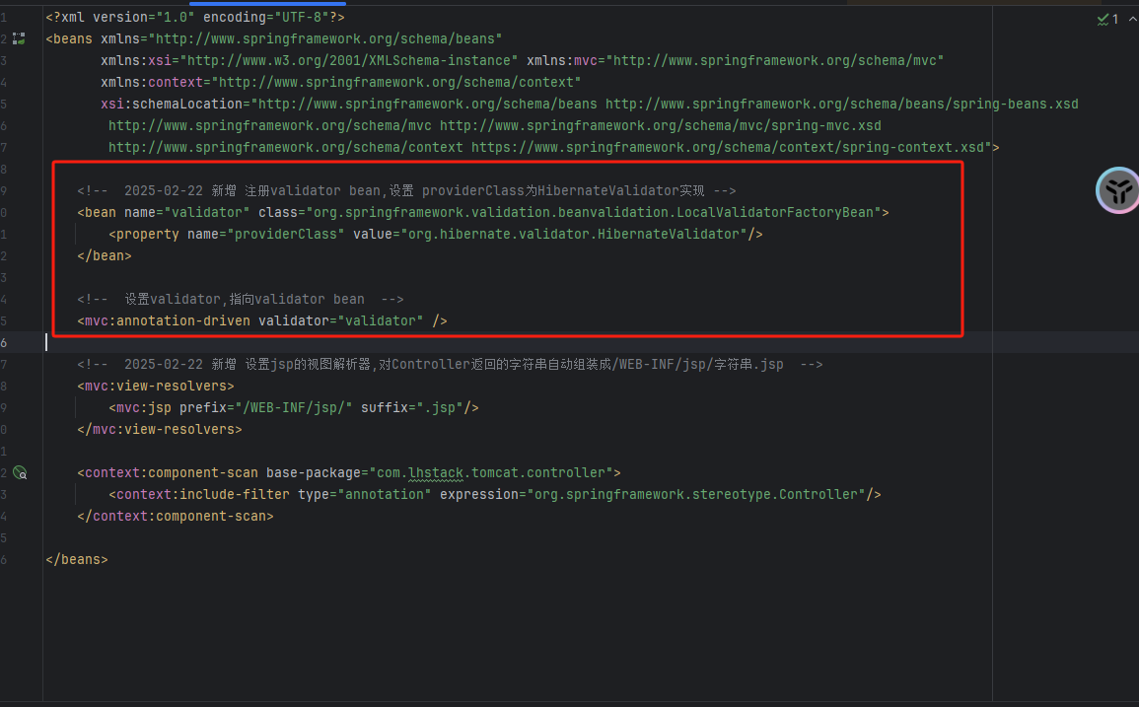
Task: Click the component-scan gutter icon with magnifier
Action: tap(19, 472)
